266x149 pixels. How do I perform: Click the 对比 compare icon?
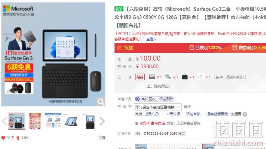point(18,138)
